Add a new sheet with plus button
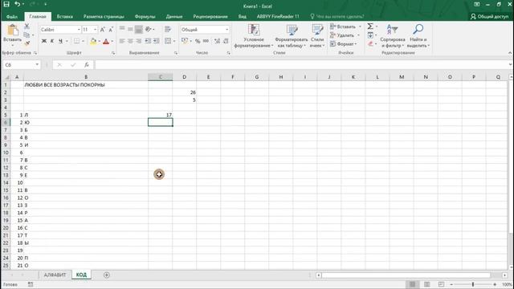 107,275
